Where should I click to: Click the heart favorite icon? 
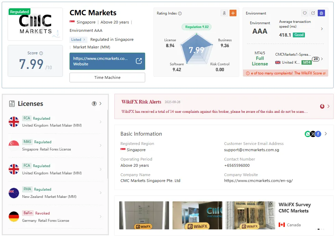(x=305, y=13)
